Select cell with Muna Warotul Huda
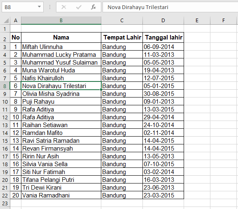The image size is (238, 209). pyautogui.click(x=61, y=70)
